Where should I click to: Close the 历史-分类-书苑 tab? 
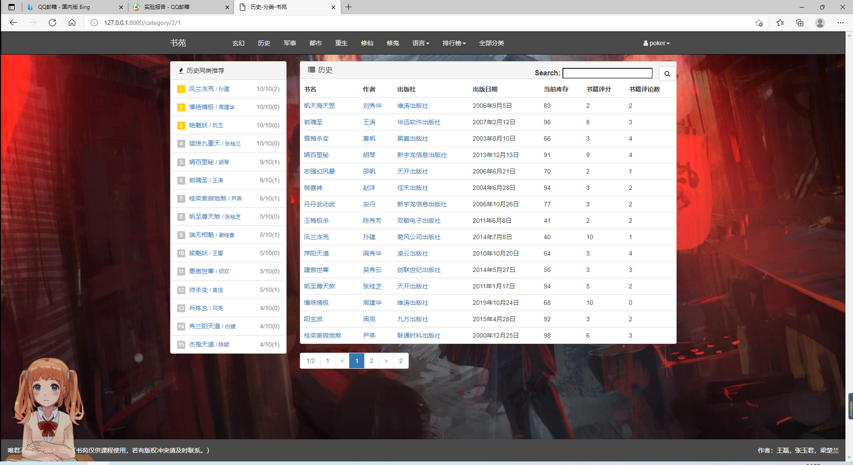[x=334, y=7]
